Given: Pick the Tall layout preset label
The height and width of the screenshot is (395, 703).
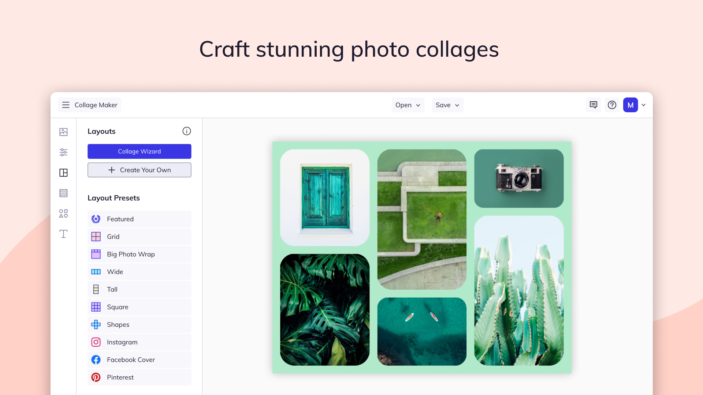Looking at the screenshot, I should pyautogui.click(x=112, y=289).
